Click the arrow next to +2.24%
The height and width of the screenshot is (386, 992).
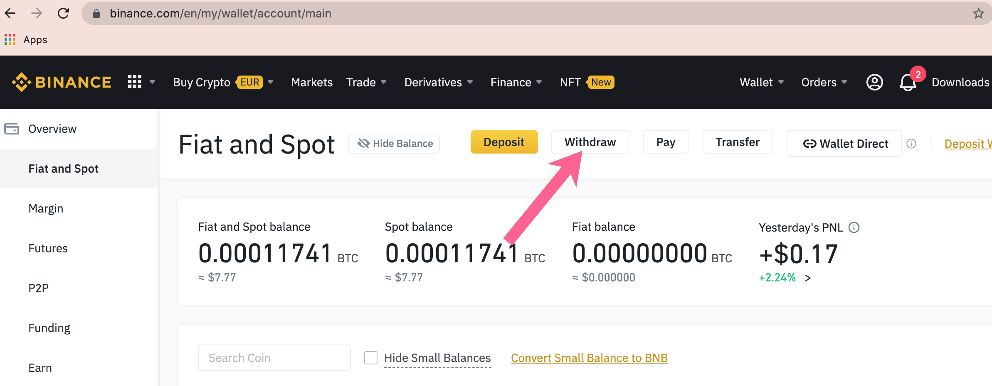[x=808, y=278]
